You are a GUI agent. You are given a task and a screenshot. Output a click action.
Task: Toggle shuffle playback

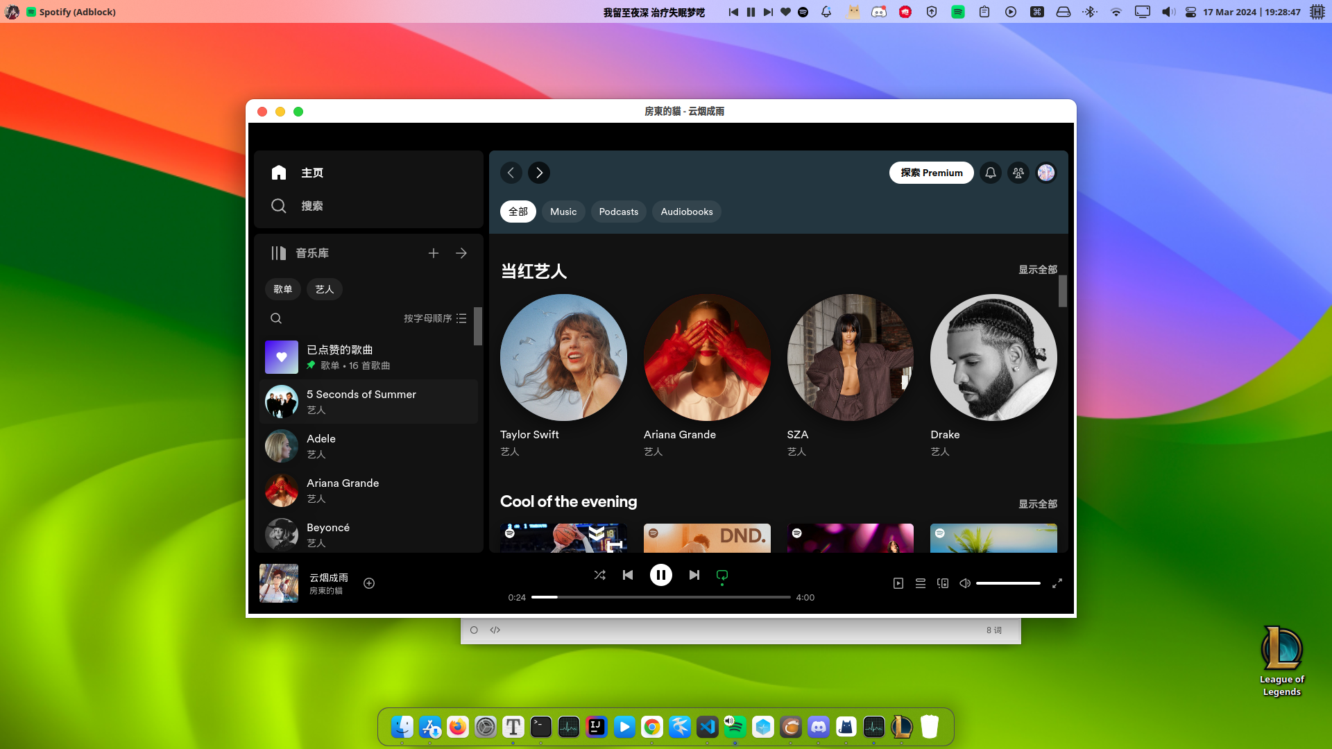[x=600, y=575]
